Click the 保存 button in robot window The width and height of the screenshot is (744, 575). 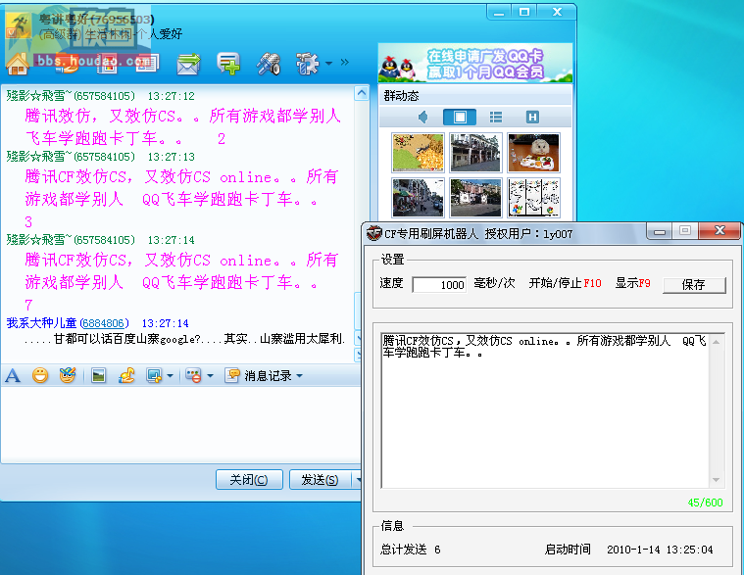click(x=694, y=284)
